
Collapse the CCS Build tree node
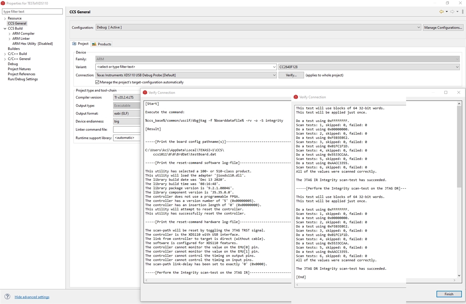click(5, 28)
